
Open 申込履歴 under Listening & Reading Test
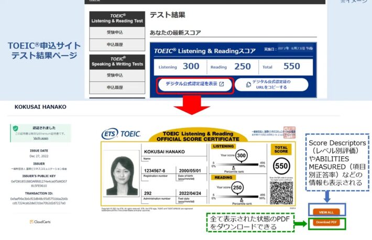[117, 45]
